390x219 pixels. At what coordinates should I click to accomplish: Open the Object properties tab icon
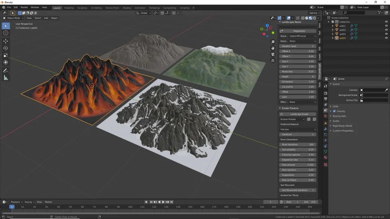(x=325, y=123)
